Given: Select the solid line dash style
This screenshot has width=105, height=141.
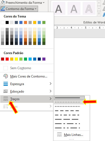Looking at the screenshot, I should pyautogui.click(x=69, y=98).
